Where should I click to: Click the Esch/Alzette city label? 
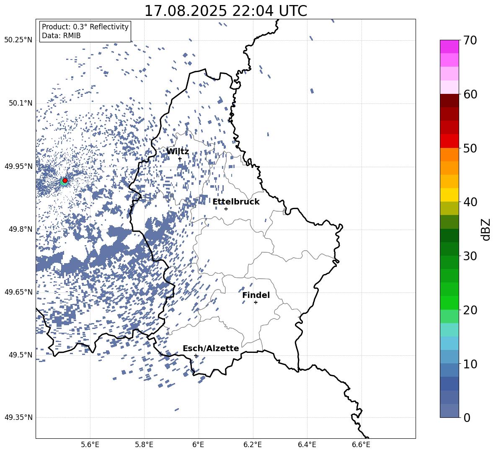(211, 348)
